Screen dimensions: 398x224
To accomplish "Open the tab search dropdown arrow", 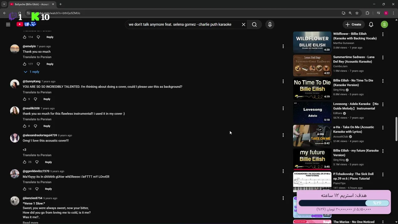I will coord(4,4).
